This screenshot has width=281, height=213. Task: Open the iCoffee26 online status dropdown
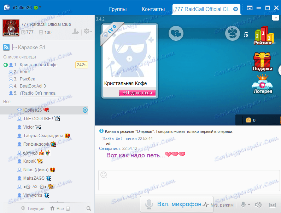[x=40, y=7]
